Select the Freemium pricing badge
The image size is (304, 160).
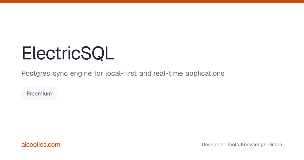pyautogui.click(x=40, y=93)
